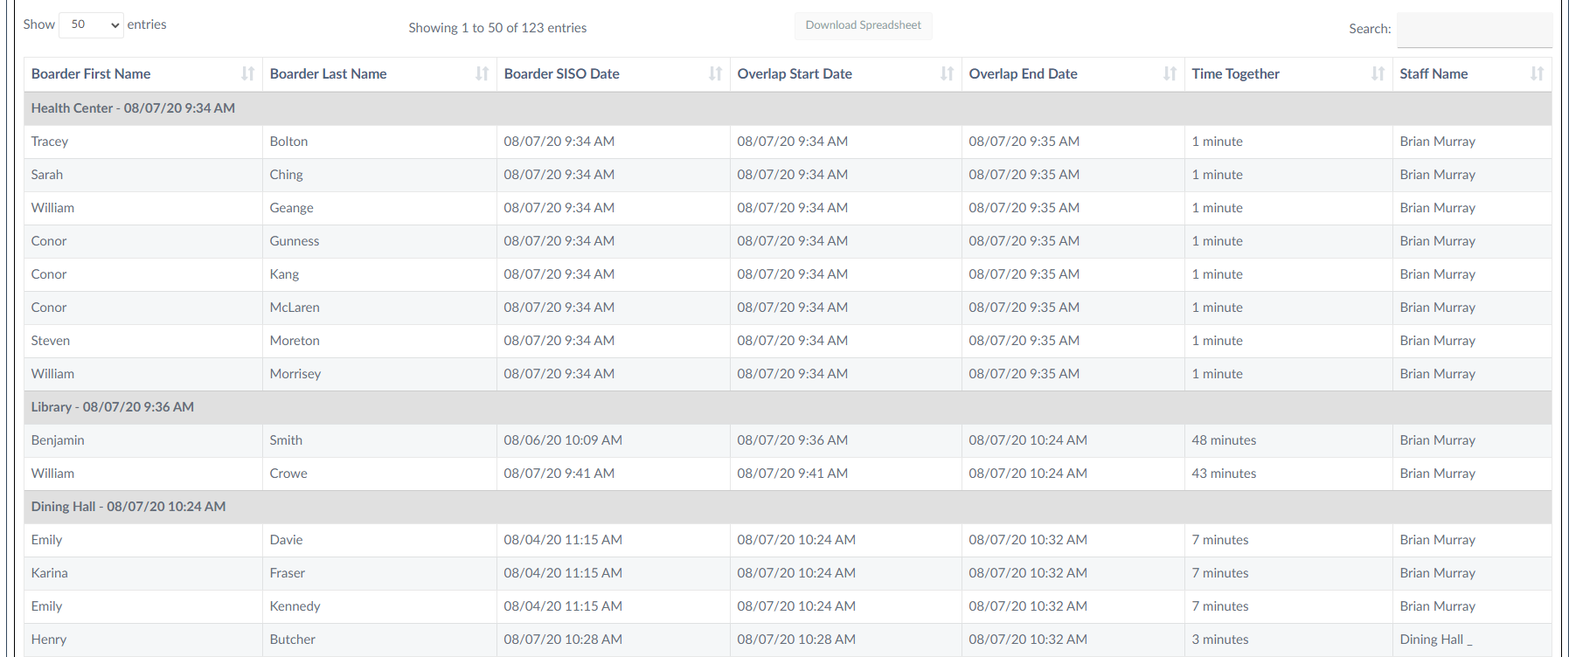Viewport: 1569px width, 657px height.
Task: Click the Overlap Start Date column header
Action: (x=846, y=74)
